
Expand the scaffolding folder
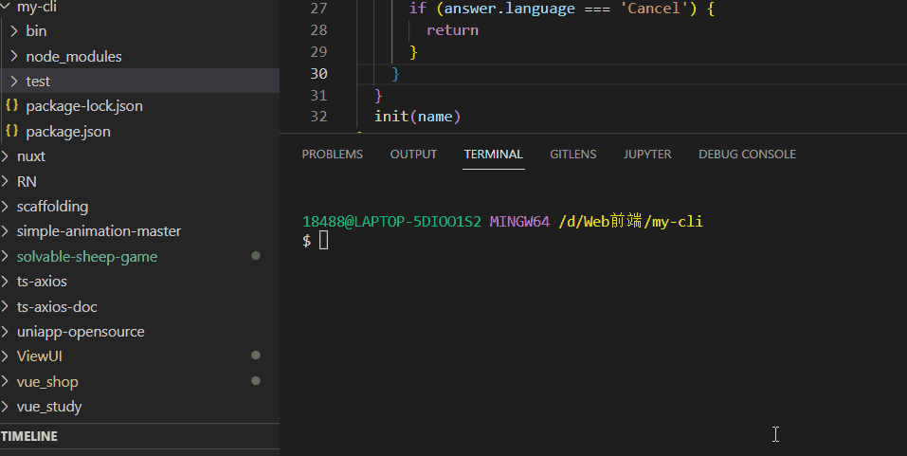pyautogui.click(x=139, y=206)
